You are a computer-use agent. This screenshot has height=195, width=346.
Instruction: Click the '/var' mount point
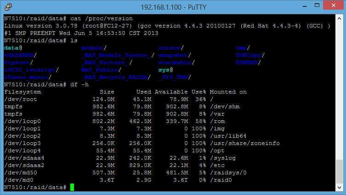[217, 114]
